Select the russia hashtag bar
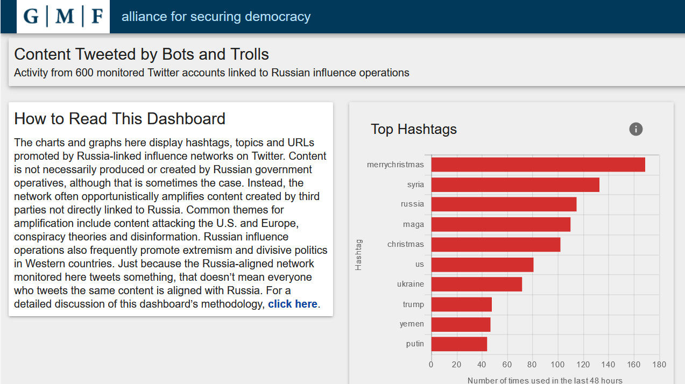 click(x=504, y=204)
